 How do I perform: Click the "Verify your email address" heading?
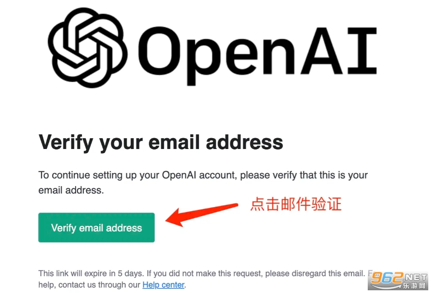pyautogui.click(x=161, y=142)
